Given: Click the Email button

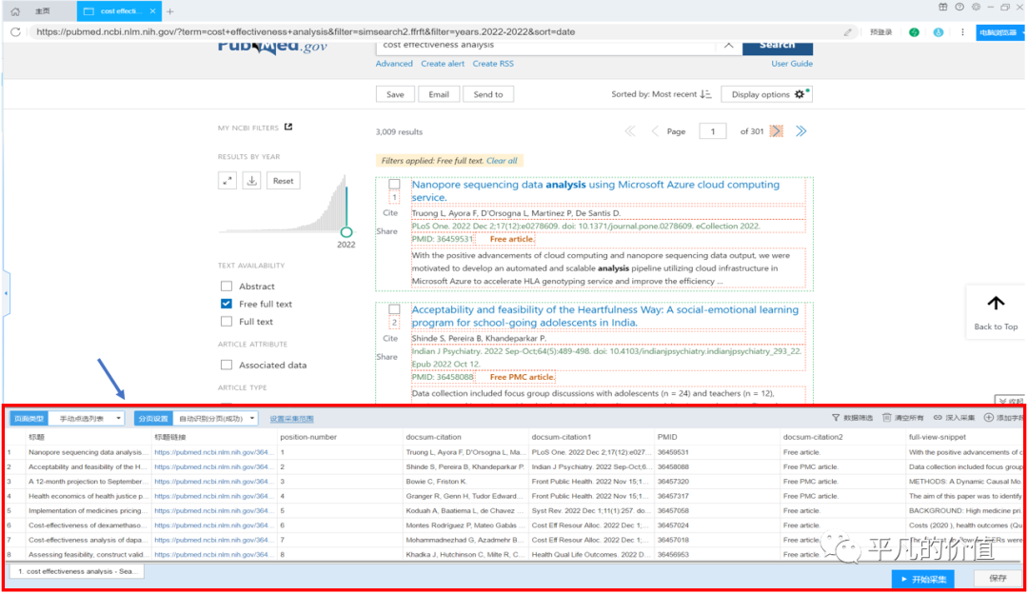Looking at the screenshot, I should (439, 94).
